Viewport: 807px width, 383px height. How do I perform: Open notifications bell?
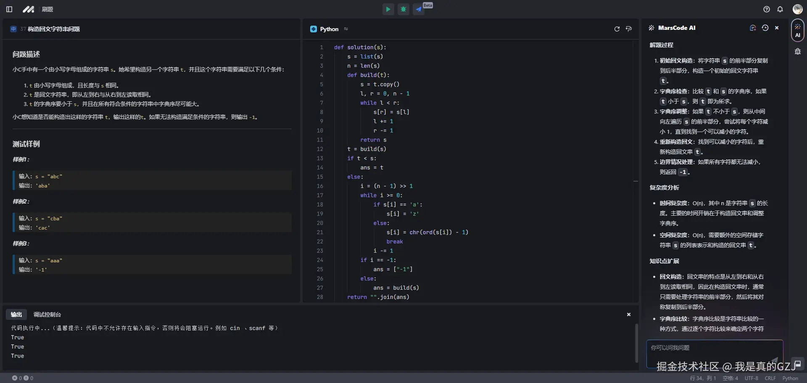coord(780,9)
